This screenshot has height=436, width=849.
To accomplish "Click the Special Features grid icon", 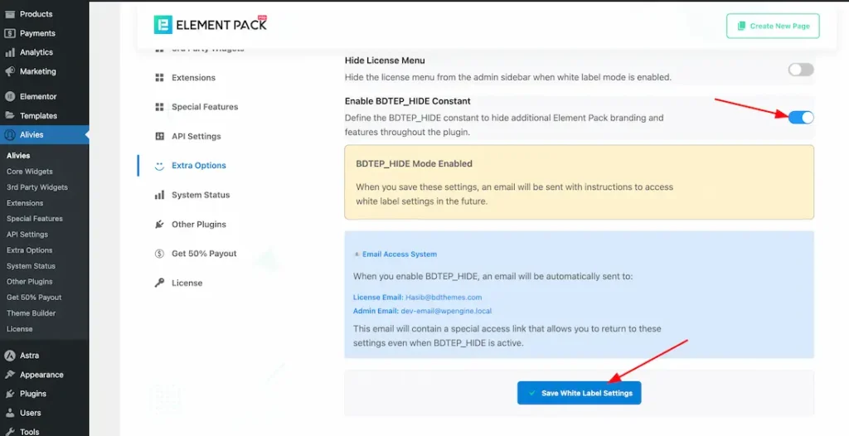I will pos(159,107).
